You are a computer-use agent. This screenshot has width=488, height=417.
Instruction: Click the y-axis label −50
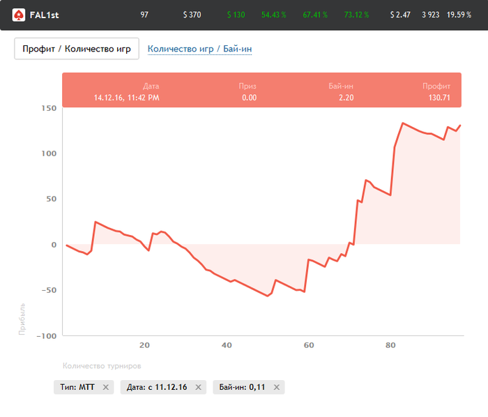click(x=49, y=290)
